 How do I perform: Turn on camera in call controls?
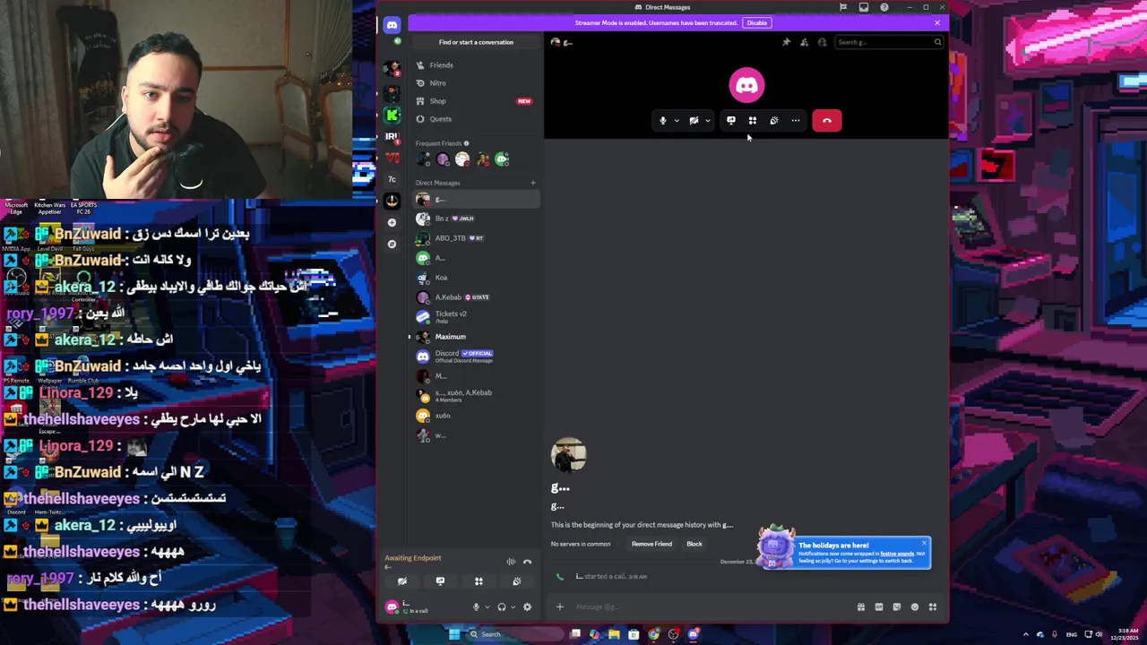tap(694, 121)
